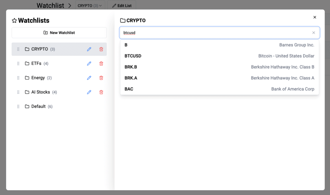Create a New Watchlist
The width and height of the screenshot is (330, 195).
[59, 33]
